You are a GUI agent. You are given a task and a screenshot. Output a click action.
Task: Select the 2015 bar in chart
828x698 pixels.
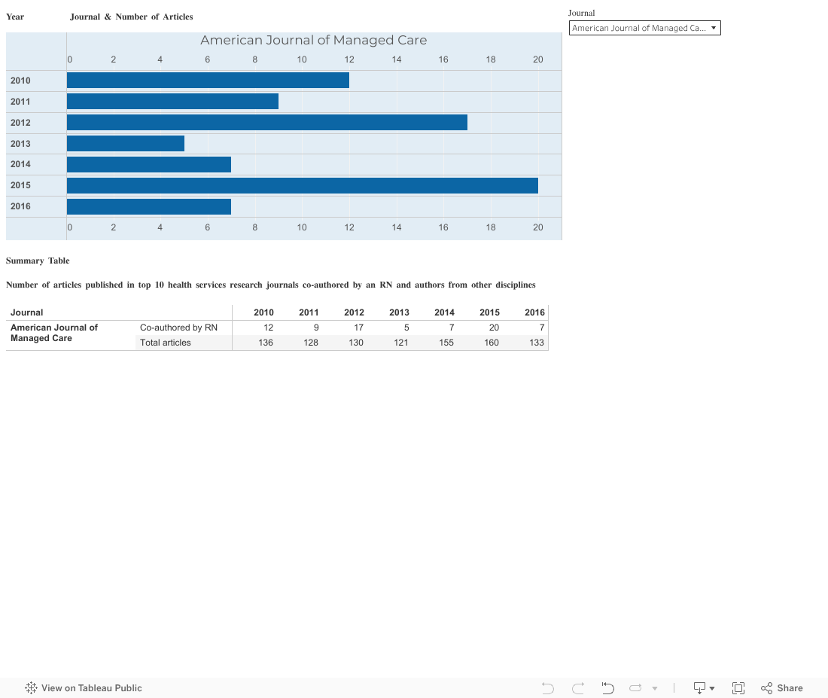pos(303,185)
